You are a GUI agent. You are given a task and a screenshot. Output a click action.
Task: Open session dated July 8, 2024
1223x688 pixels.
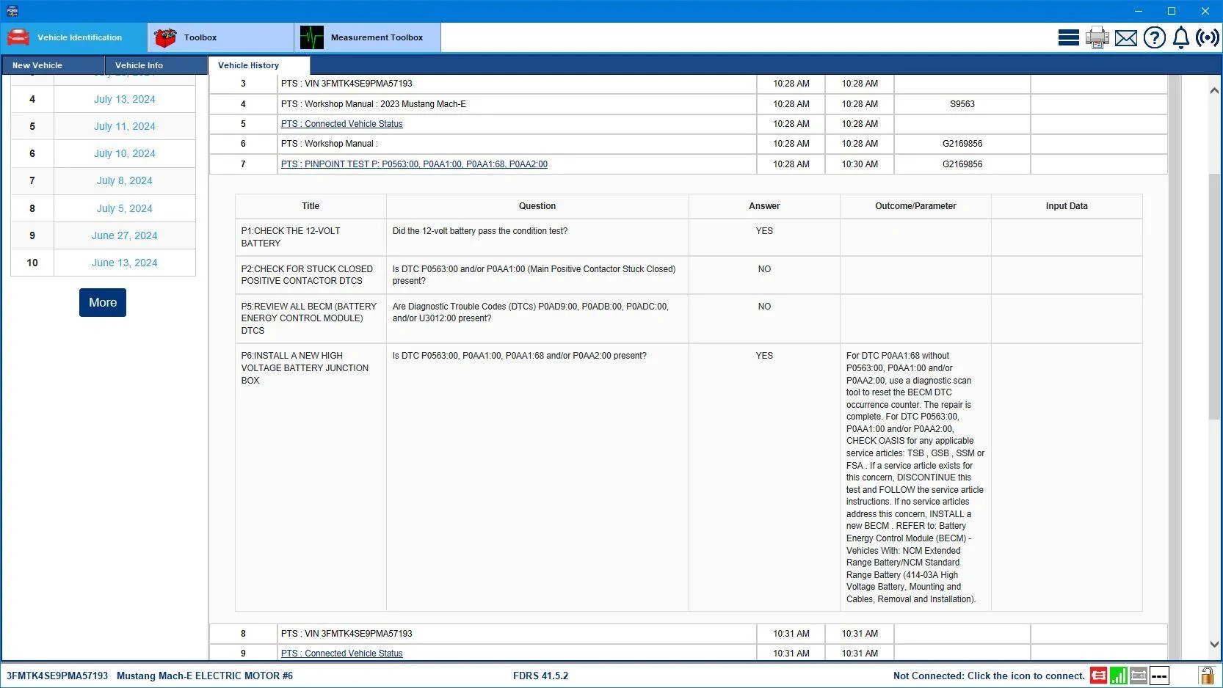pos(125,180)
